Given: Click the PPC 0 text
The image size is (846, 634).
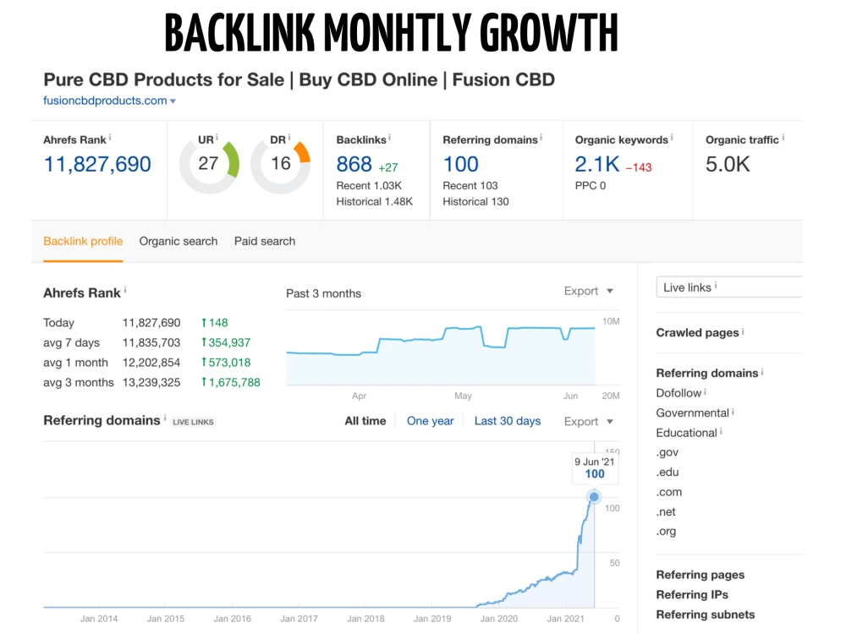Looking at the screenshot, I should click(x=591, y=186).
